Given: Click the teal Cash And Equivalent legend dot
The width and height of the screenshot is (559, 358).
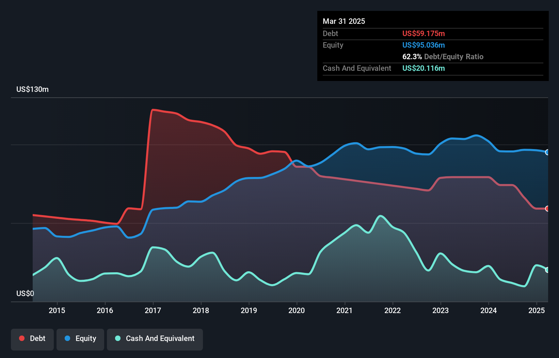Looking at the screenshot, I should click(x=118, y=338).
